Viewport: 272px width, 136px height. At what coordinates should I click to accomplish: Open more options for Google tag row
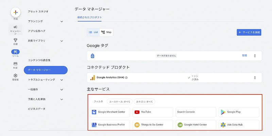pos(255,56)
